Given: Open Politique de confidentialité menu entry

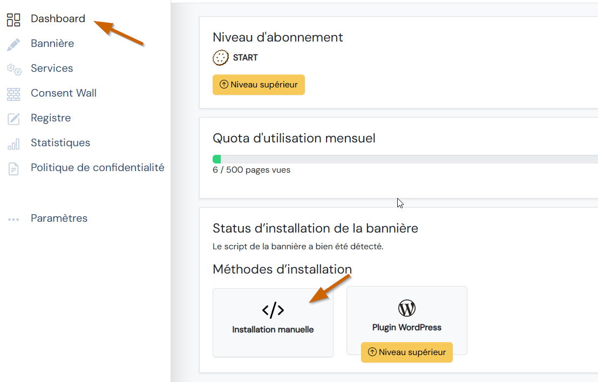Looking at the screenshot, I should tap(97, 168).
